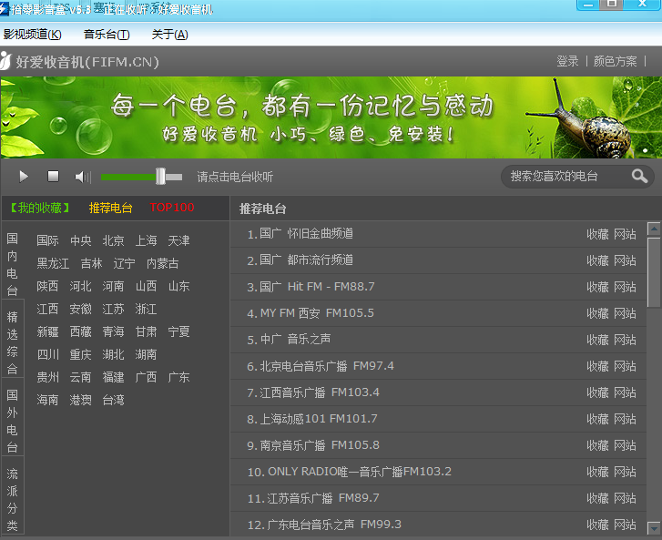Switch to the TOP100 tab
Screen dimensions: 662x540
coord(172,208)
